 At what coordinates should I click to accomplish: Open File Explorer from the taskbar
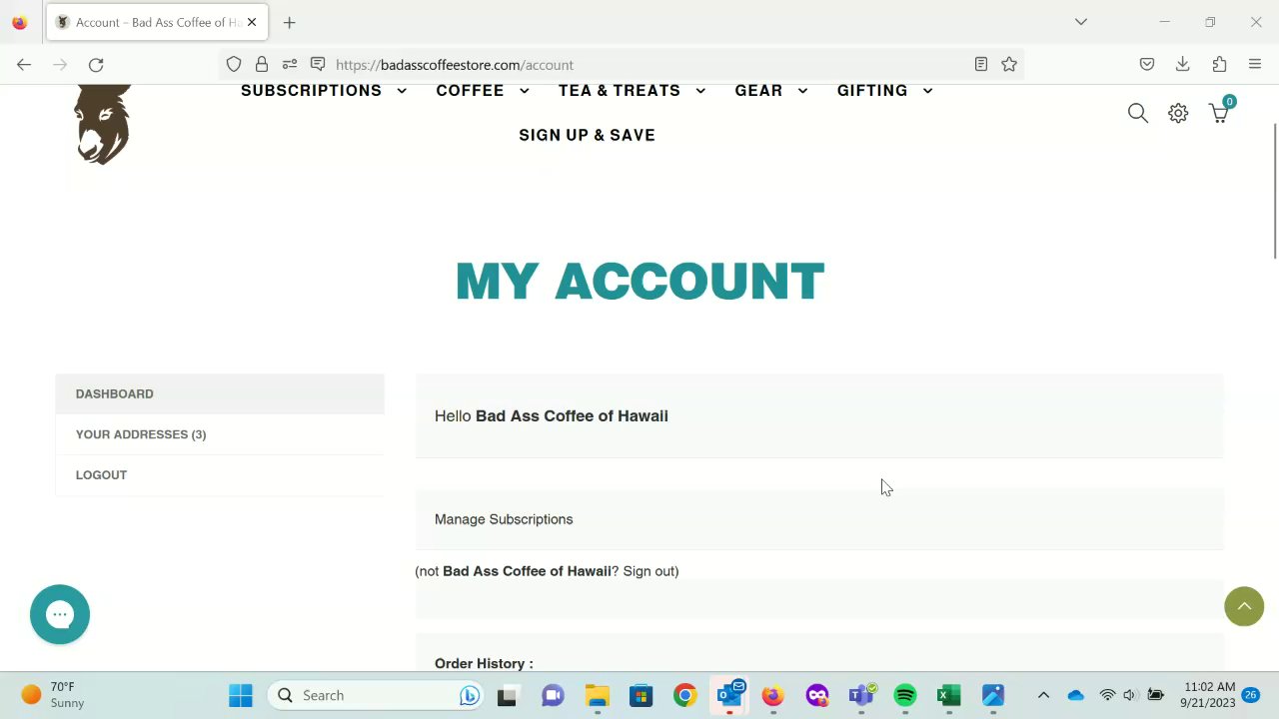tap(598, 695)
